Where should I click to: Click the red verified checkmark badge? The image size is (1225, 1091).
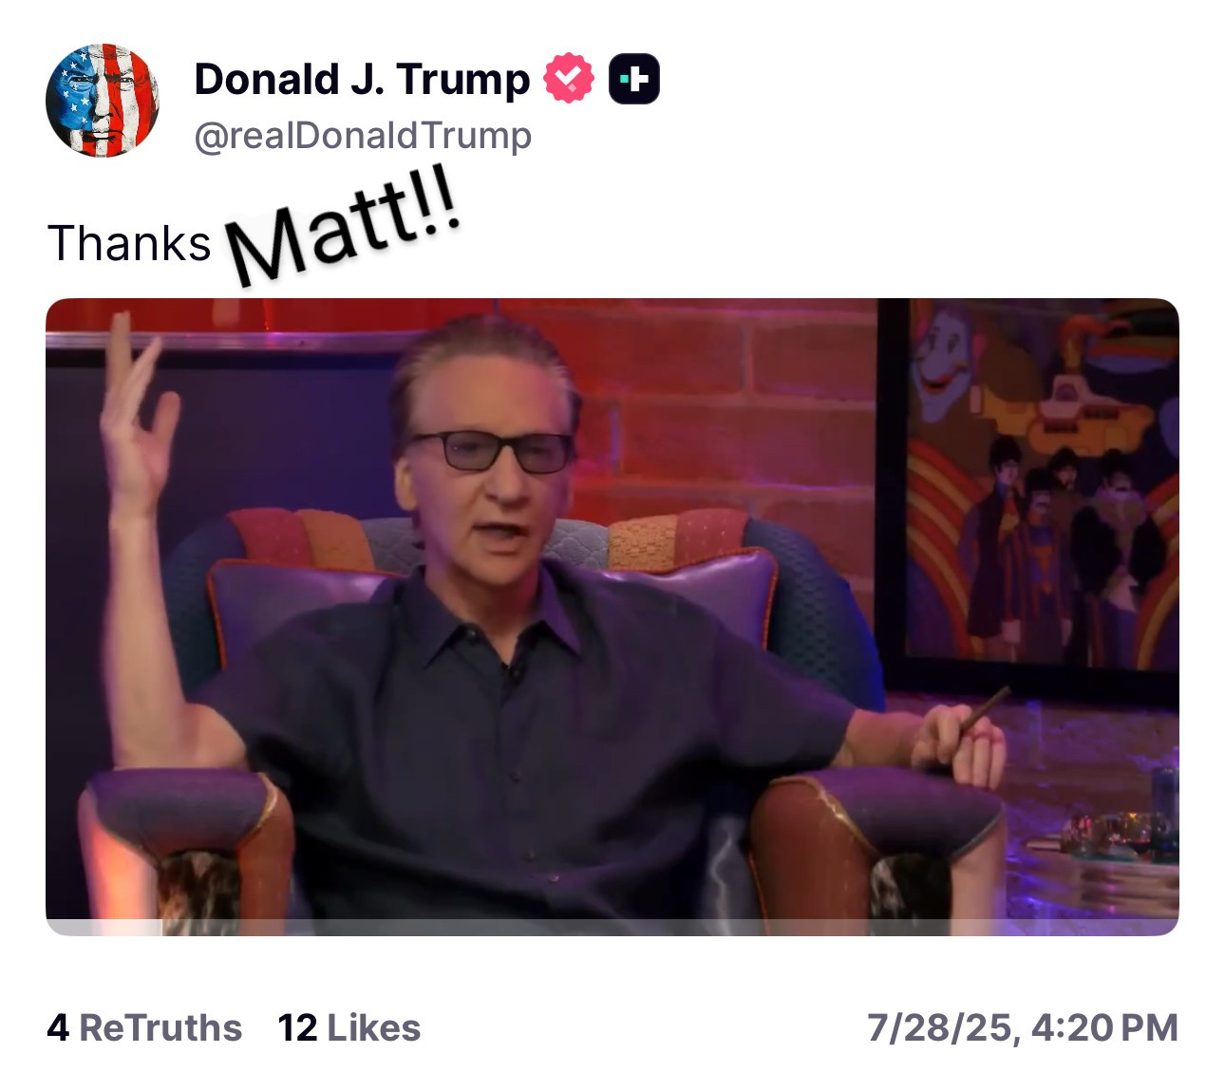point(568,79)
